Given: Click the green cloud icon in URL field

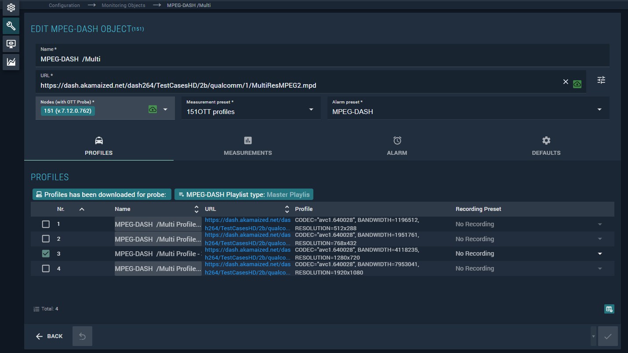Looking at the screenshot, I should click(577, 84).
